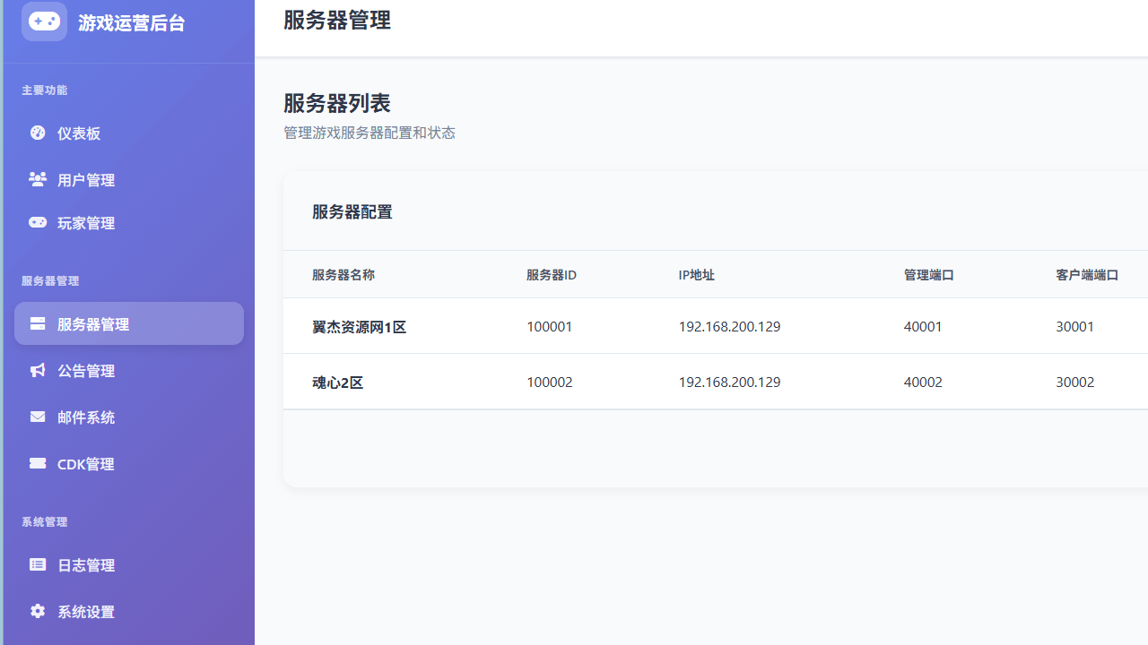Open the 邮件系统 page
This screenshot has width=1148, height=645.
coord(86,417)
